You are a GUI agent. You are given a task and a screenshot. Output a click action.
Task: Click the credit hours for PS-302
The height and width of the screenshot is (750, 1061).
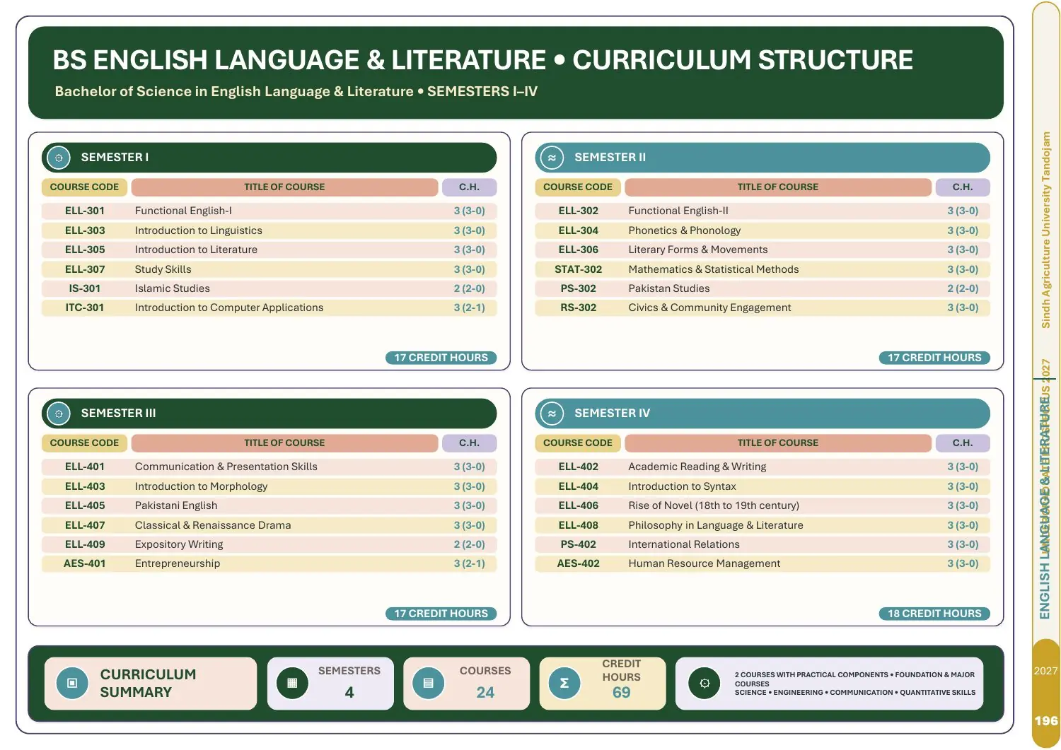point(963,288)
